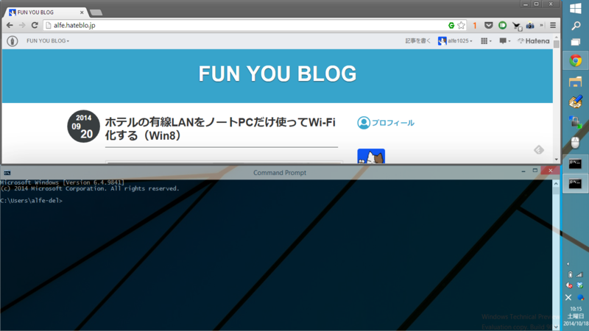Close the FUN YOU BLOG tab
Screen dimensions: 589x331
coord(82,13)
